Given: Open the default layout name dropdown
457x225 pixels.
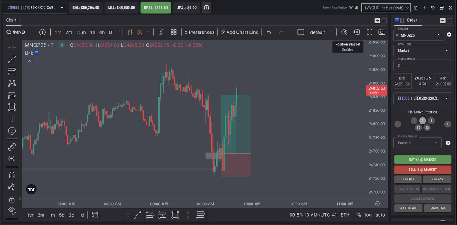Looking at the screenshot, I should pos(322,32).
